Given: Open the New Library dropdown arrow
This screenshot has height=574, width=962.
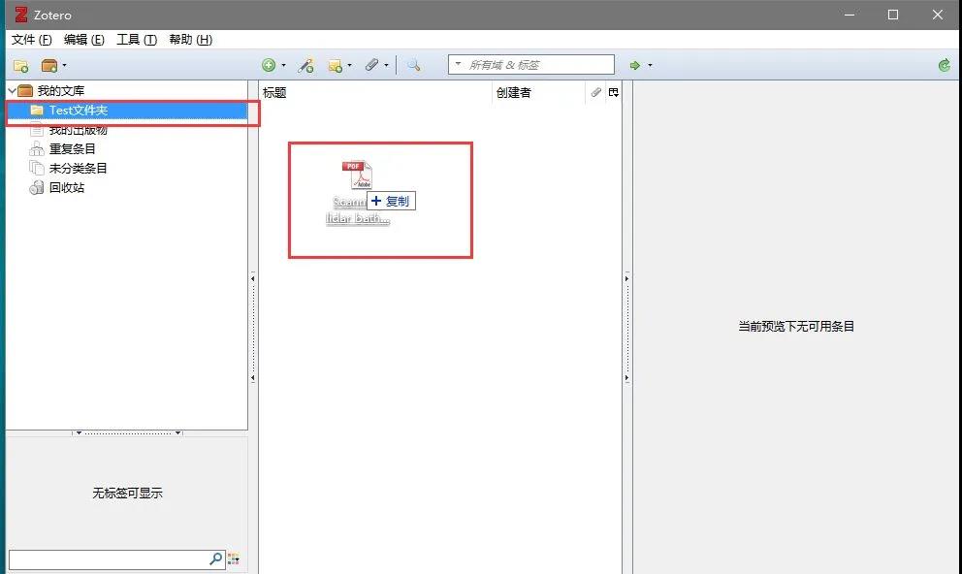Looking at the screenshot, I should tap(64, 66).
